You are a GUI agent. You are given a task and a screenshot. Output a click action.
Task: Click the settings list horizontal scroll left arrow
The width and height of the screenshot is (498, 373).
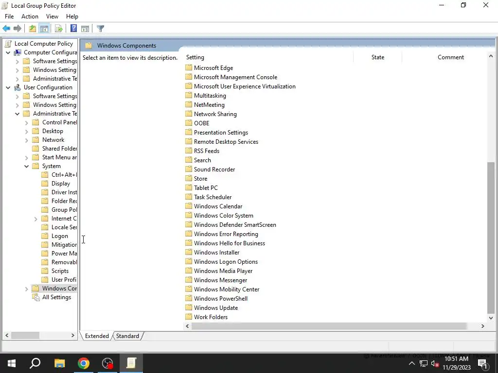click(187, 326)
